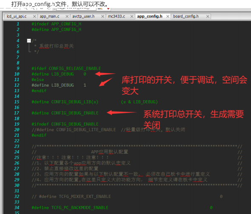Click the 'APP应用默认配置' comment heading

(x=109, y=152)
